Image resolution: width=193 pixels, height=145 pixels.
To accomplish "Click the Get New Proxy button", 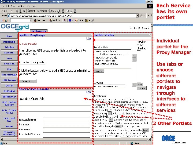I will point(28,81).
